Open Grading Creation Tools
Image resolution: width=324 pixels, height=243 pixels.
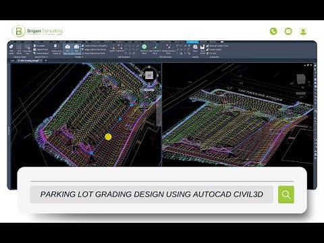click(217, 46)
